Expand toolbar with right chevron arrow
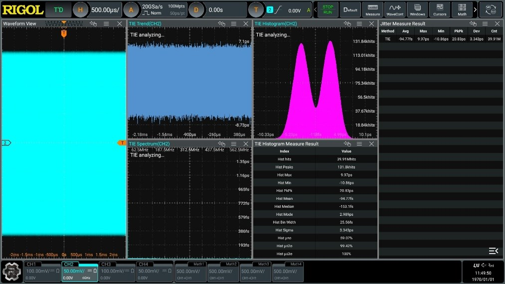Viewport: 505px width, 284px height. [475, 9]
